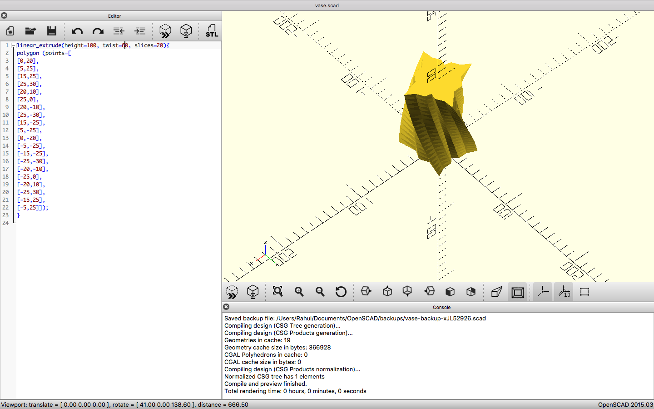Redo the last edit

(x=98, y=31)
